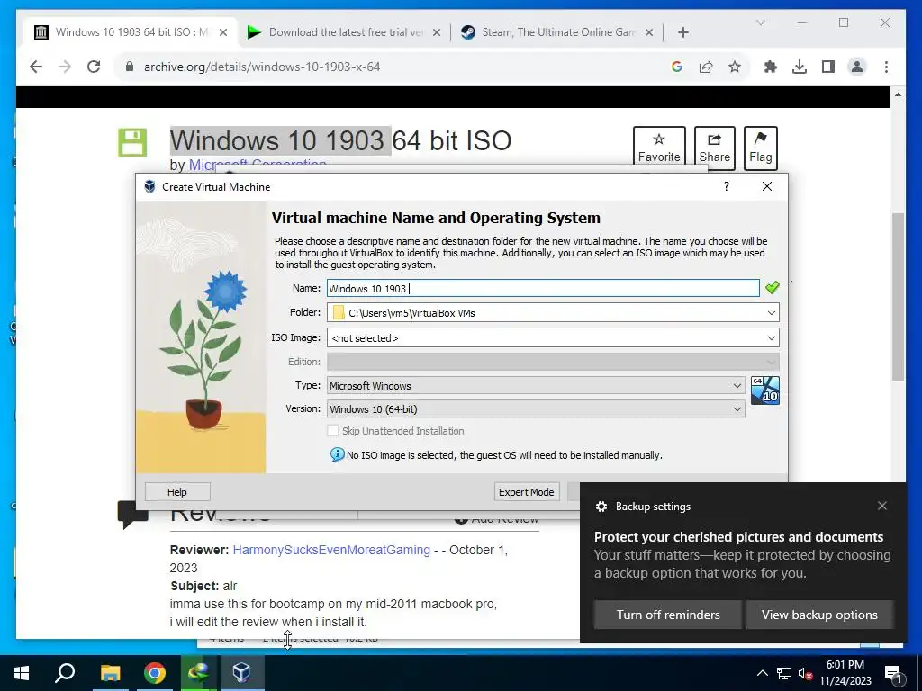
Task: Click the page vertical scrollbar thumb
Action: click(898, 297)
